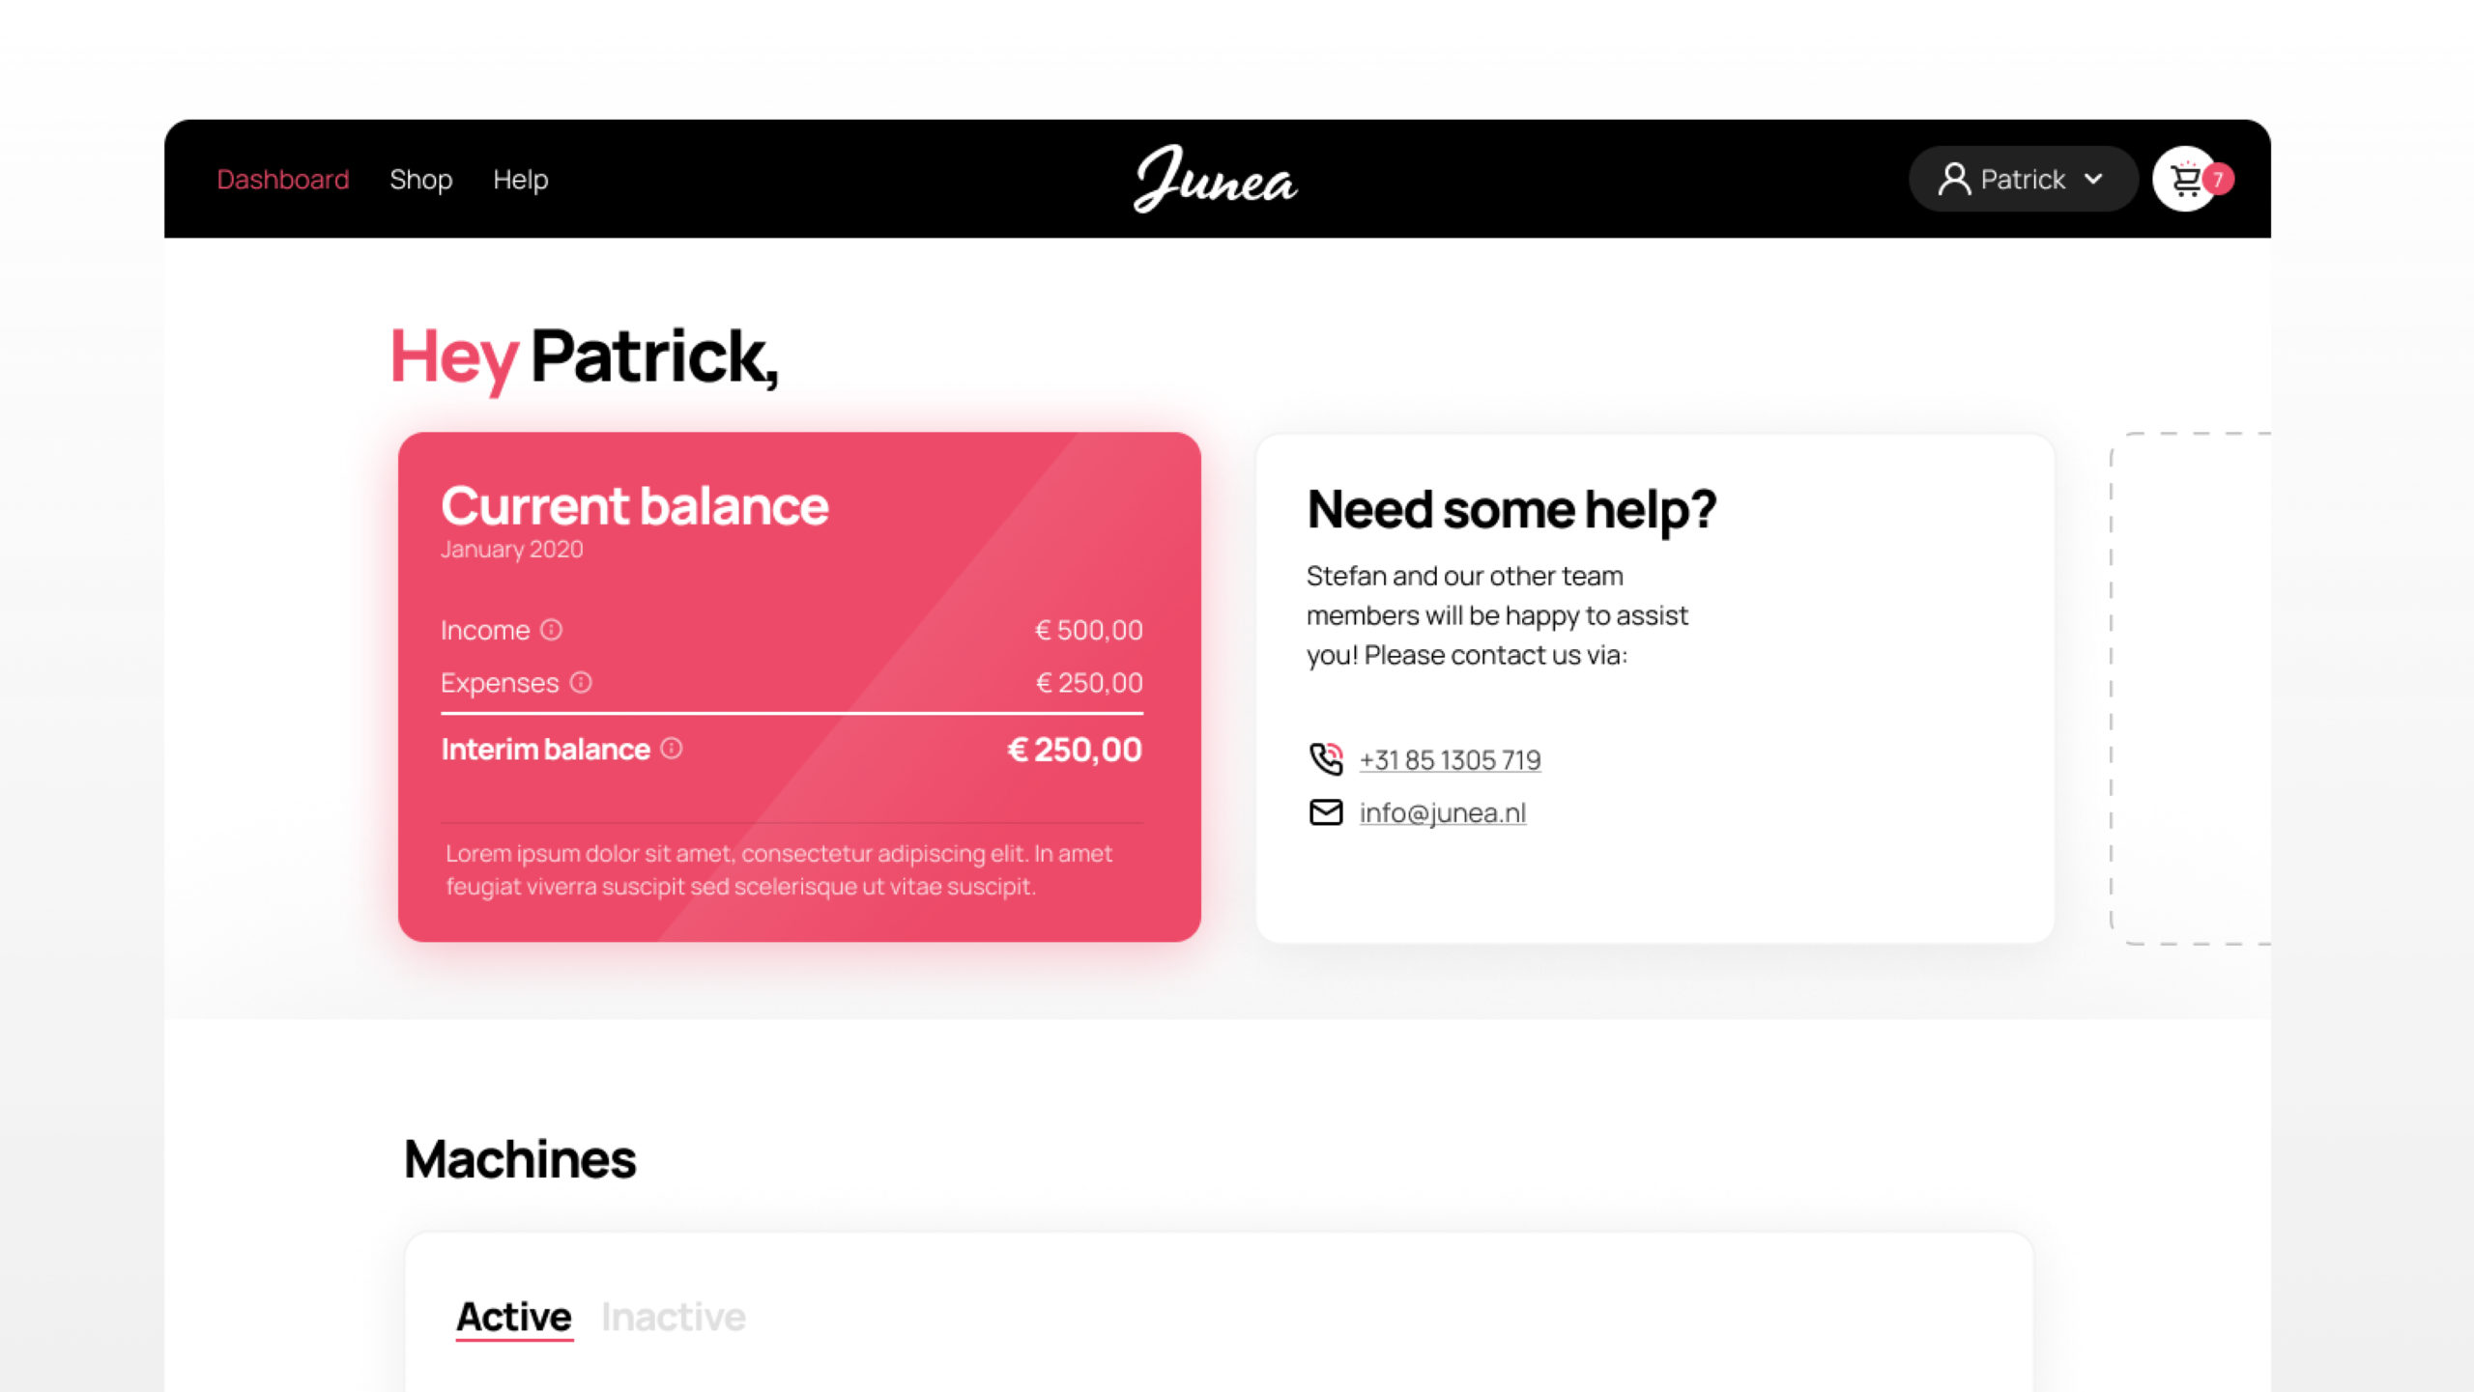Go to Dashboard in navigation
This screenshot has height=1392, width=2474.
(x=283, y=180)
